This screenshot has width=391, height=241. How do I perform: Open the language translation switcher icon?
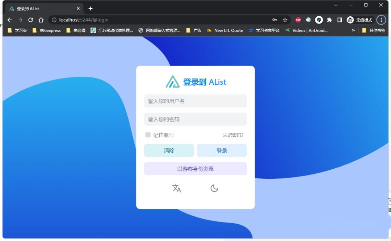(x=177, y=188)
